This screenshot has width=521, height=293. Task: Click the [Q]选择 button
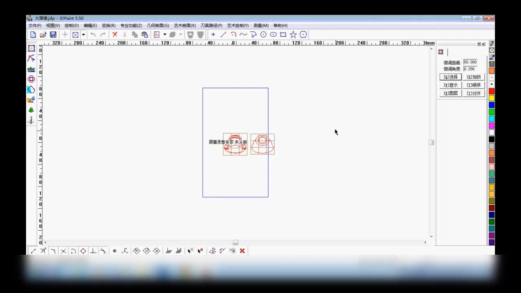pyautogui.click(x=451, y=77)
